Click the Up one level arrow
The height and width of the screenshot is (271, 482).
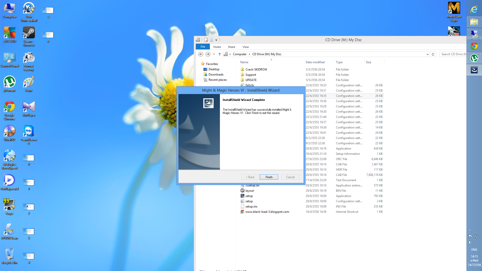click(x=220, y=54)
